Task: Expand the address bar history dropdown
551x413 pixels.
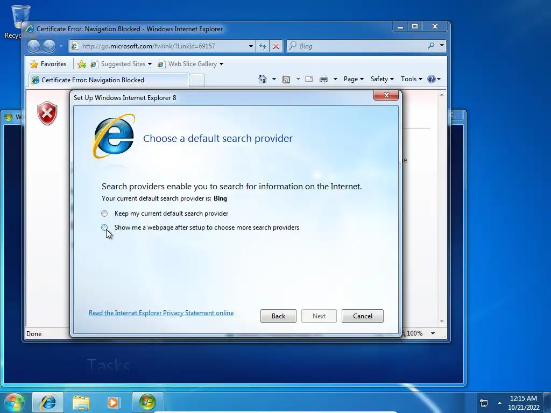Action: [x=251, y=46]
